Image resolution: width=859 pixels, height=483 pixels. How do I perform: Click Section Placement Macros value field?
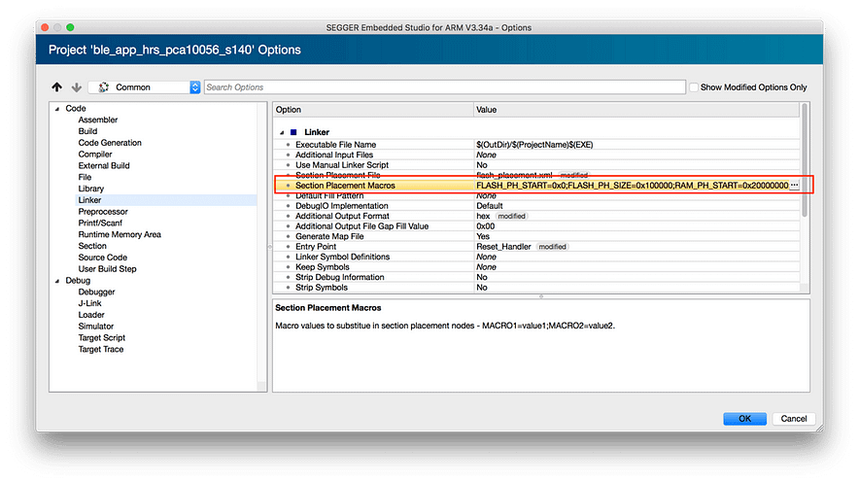point(632,186)
